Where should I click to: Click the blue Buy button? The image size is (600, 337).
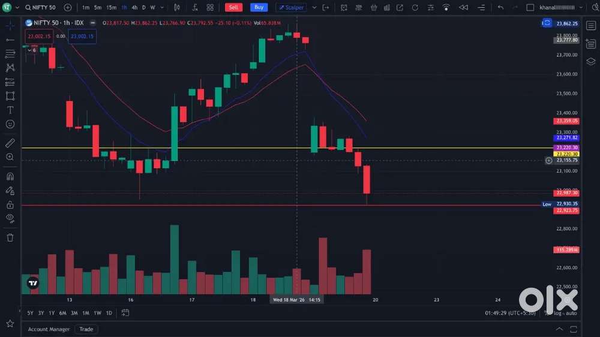pyautogui.click(x=259, y=7)
